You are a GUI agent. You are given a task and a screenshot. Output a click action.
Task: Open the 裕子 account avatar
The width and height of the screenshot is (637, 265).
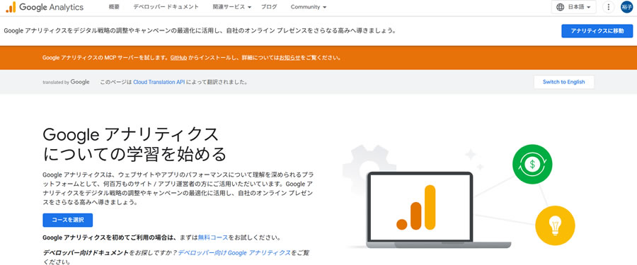(627, 7)
